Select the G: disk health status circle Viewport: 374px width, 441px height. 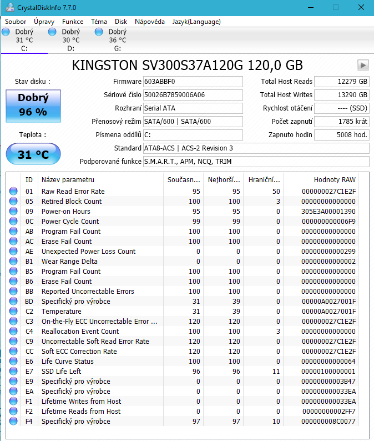click(99, 32)
